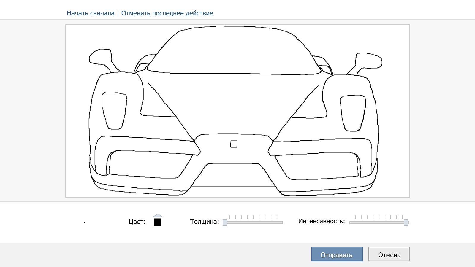Click the middle of the Толщина track
The image size is (475, 267).
tap(254, 223)
